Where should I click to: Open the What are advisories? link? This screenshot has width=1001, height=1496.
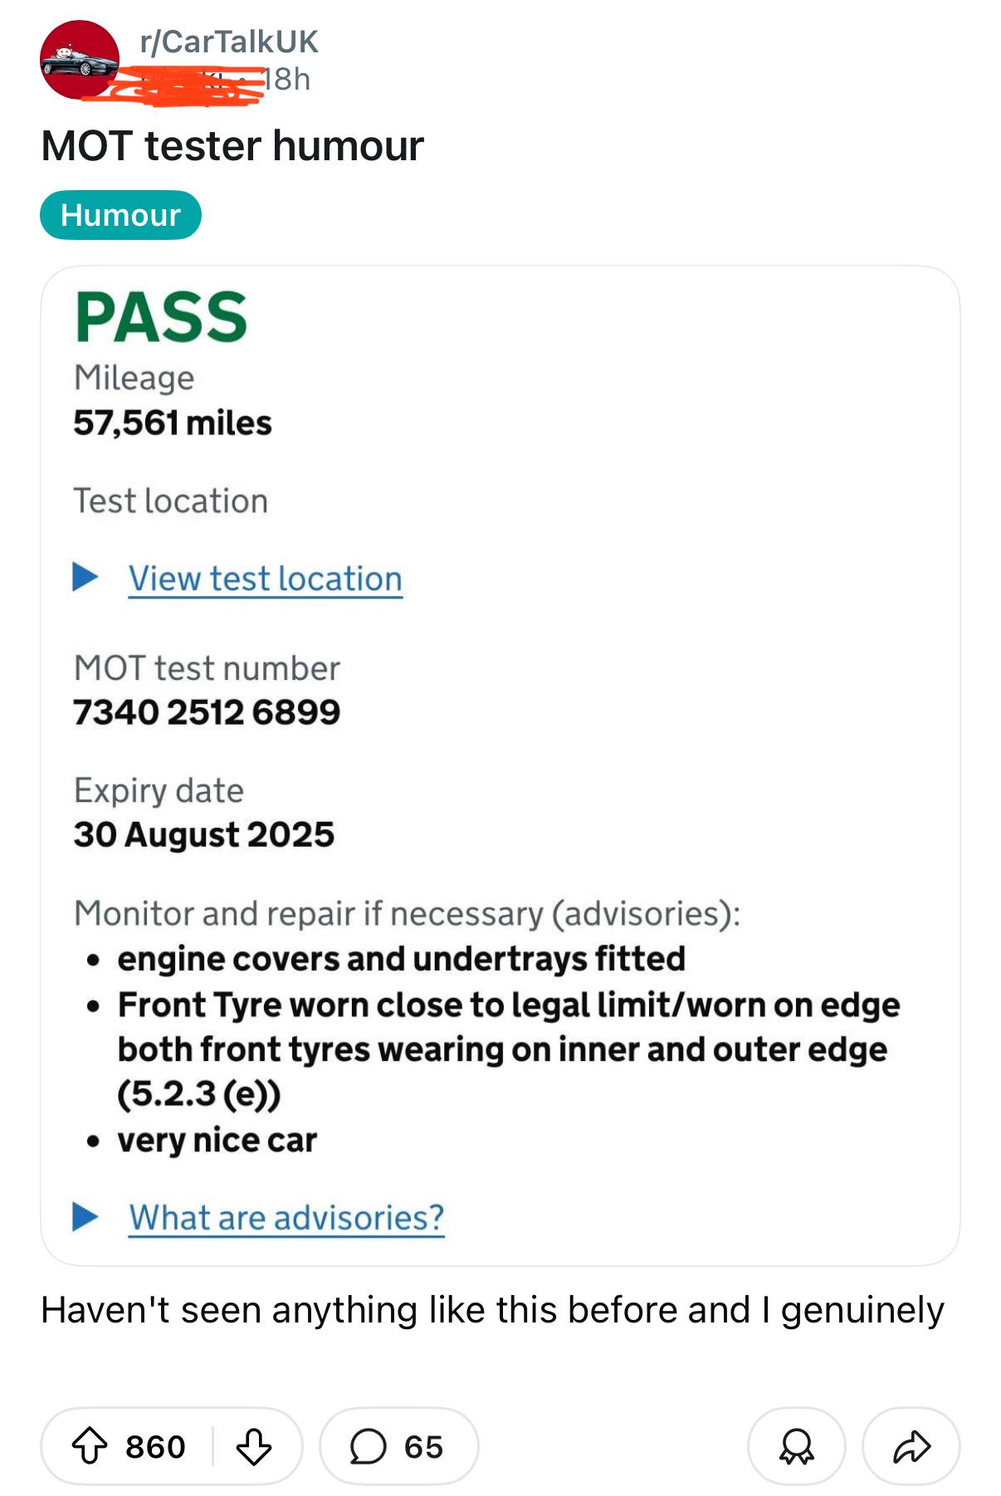coord(286,1218)
